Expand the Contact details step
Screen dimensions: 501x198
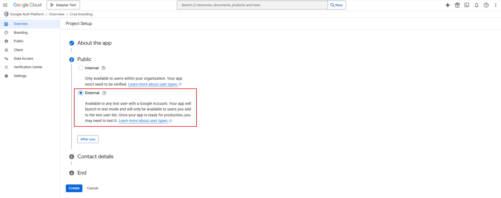95,157
